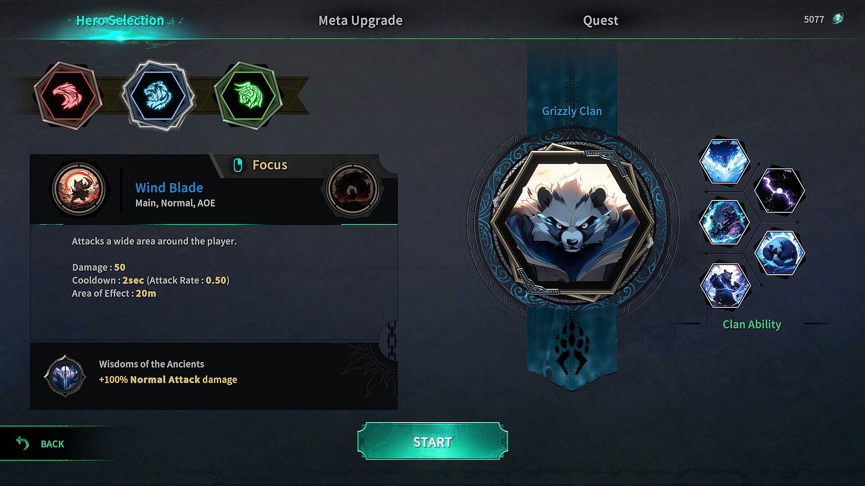This screenshot has width=865, height=486.
Task: Go to the Hero Selection tab
Action: (x=120, y=20)
